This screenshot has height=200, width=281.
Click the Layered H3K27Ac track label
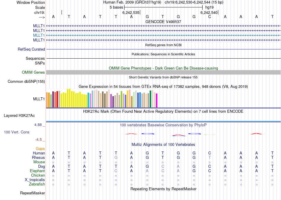[x=19, y=116]
